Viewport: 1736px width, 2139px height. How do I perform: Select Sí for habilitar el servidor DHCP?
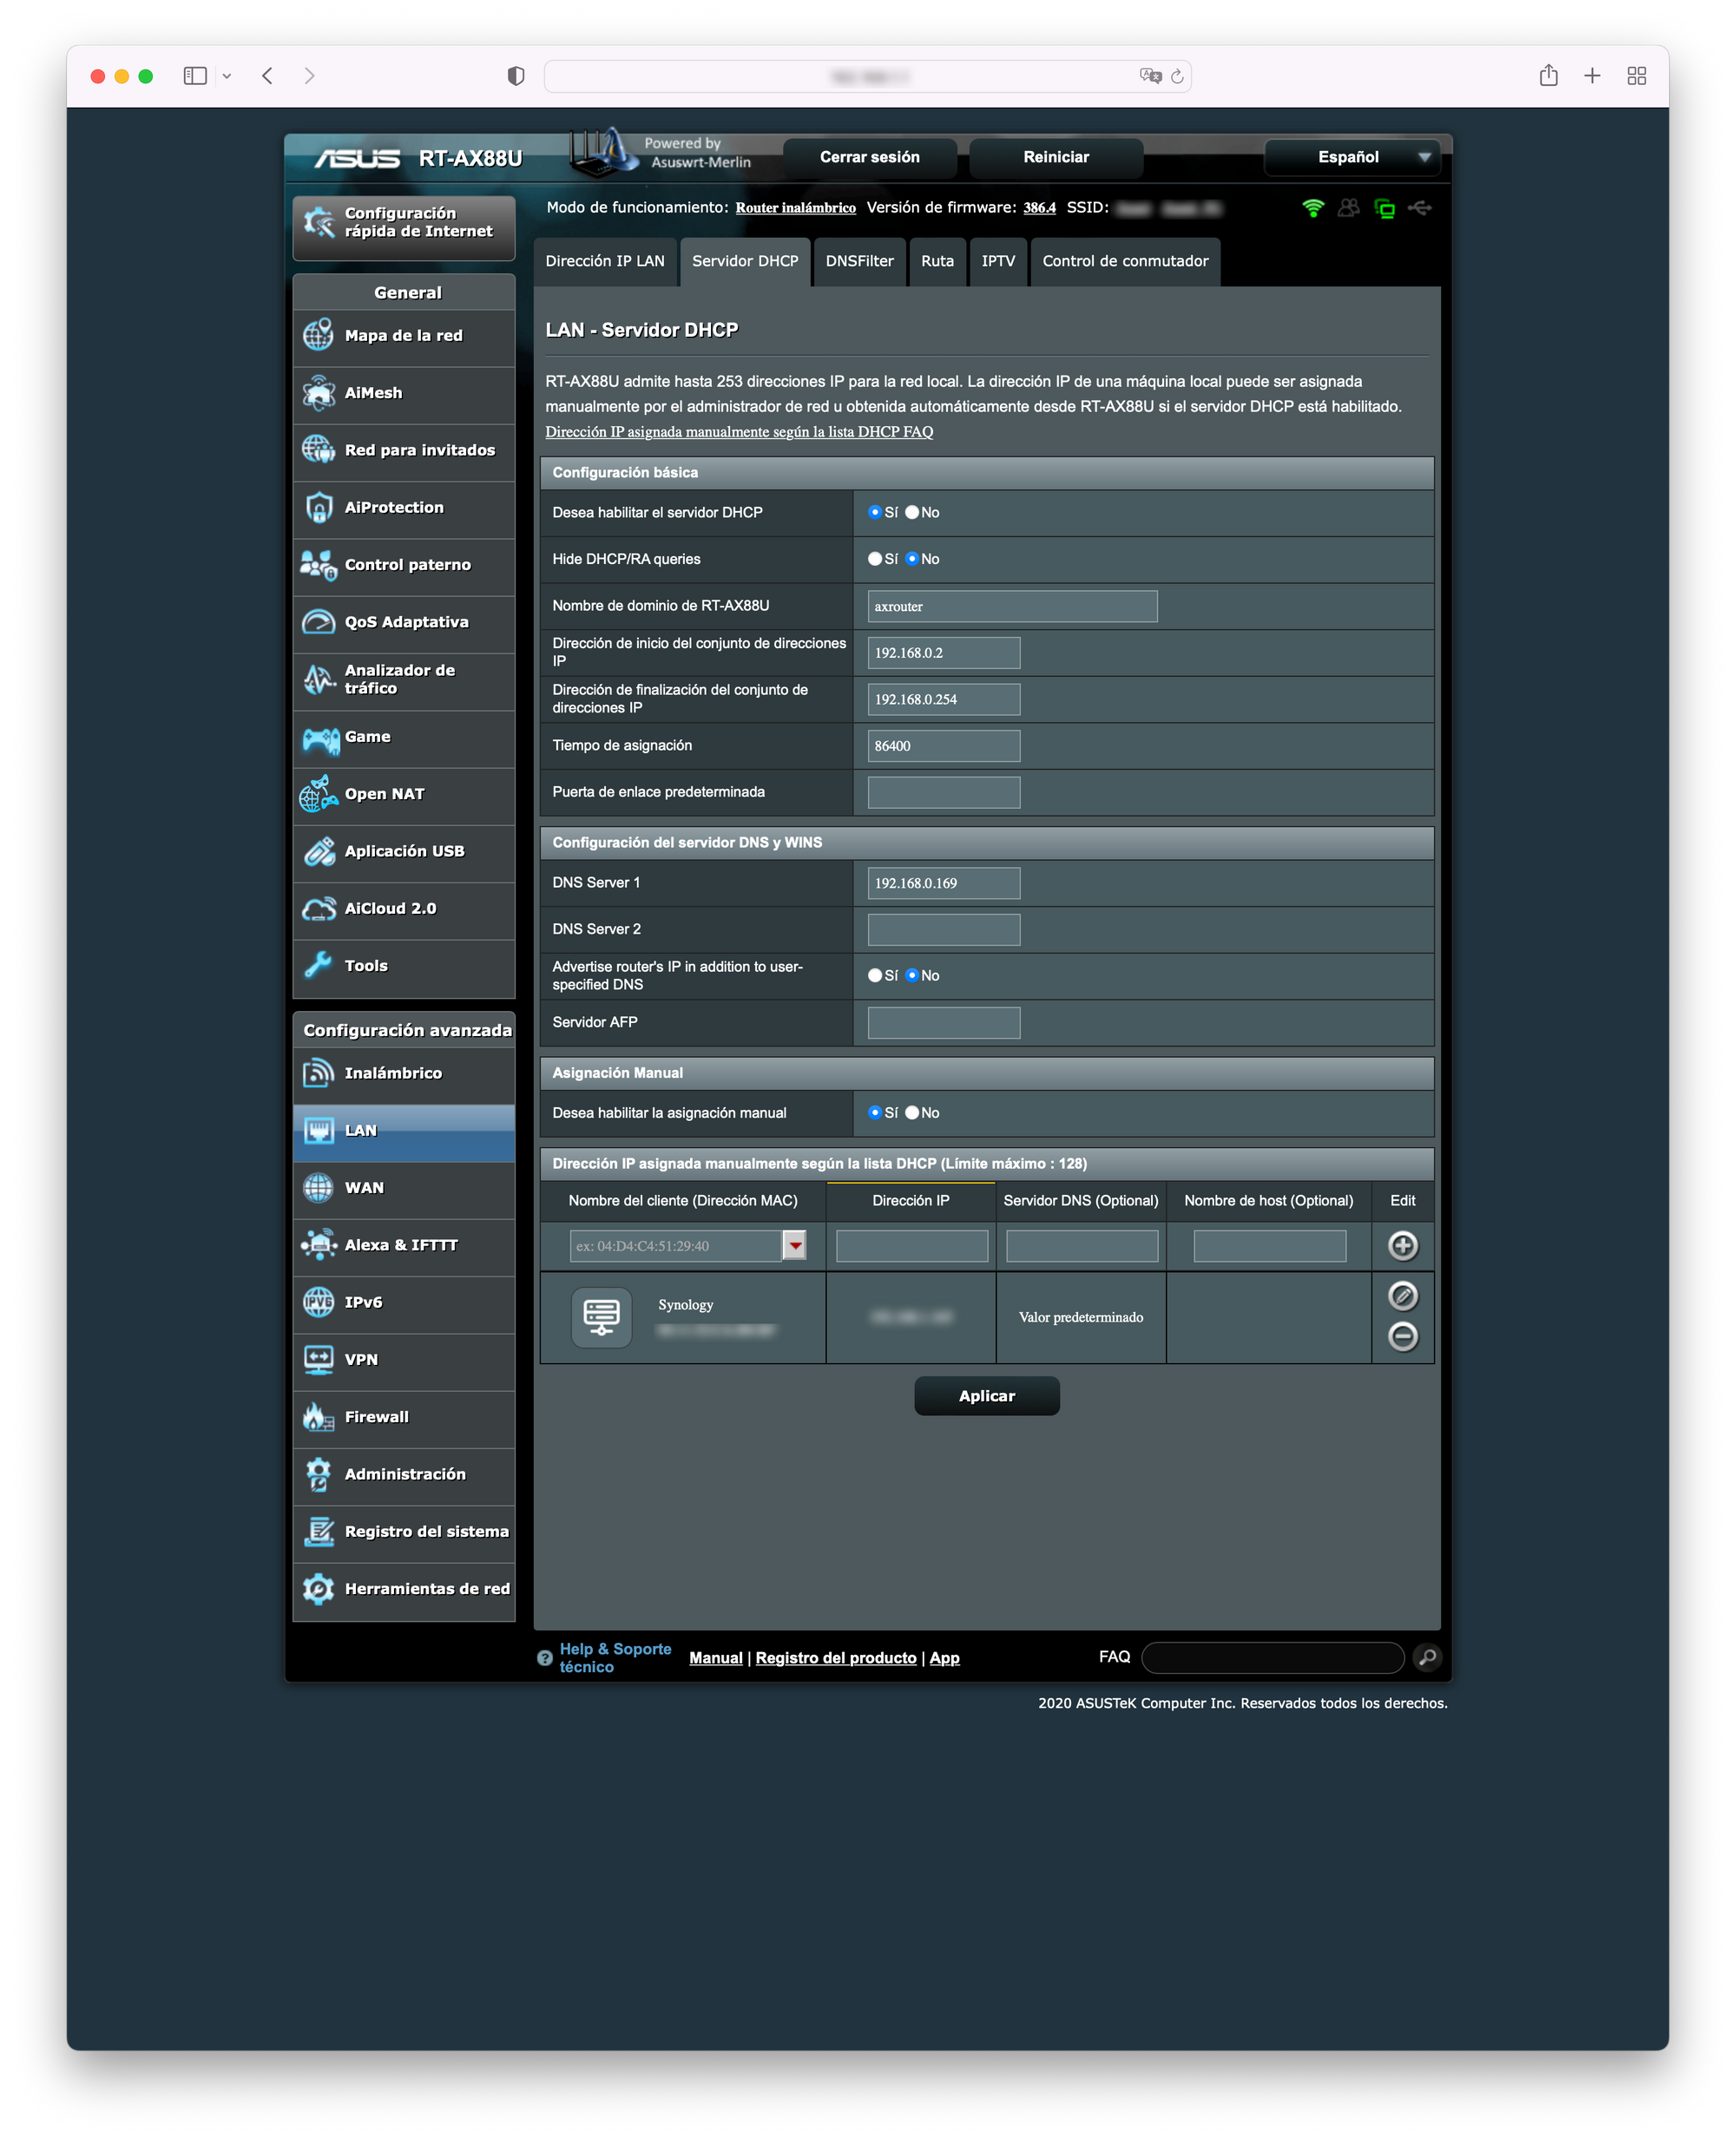pos(875,513)
